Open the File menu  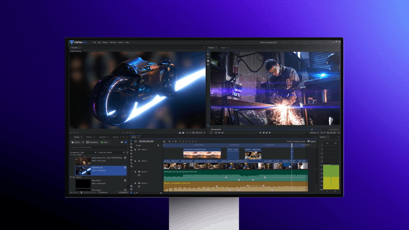click(x=94, y=42)
